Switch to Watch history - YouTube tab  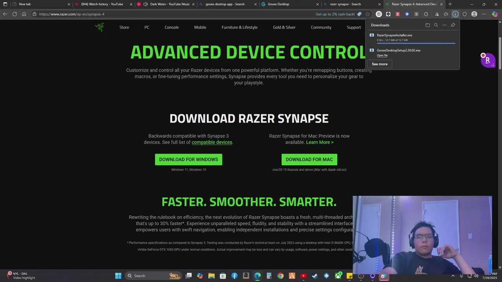104,4
